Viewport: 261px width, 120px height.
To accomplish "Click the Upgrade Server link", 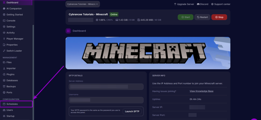I will click(x=184, y=4).
